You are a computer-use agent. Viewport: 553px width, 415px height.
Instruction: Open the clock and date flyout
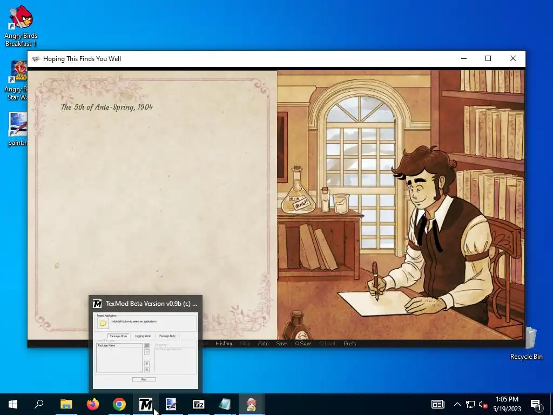(x=507, y=404)
